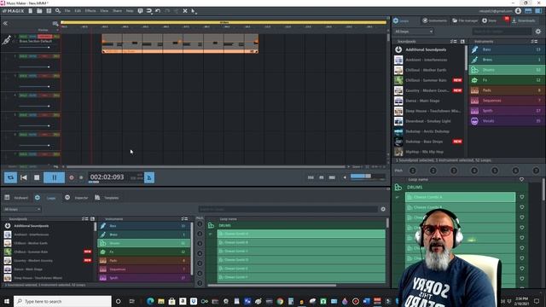Toggle Mute on track 3

tap(32, 76)
